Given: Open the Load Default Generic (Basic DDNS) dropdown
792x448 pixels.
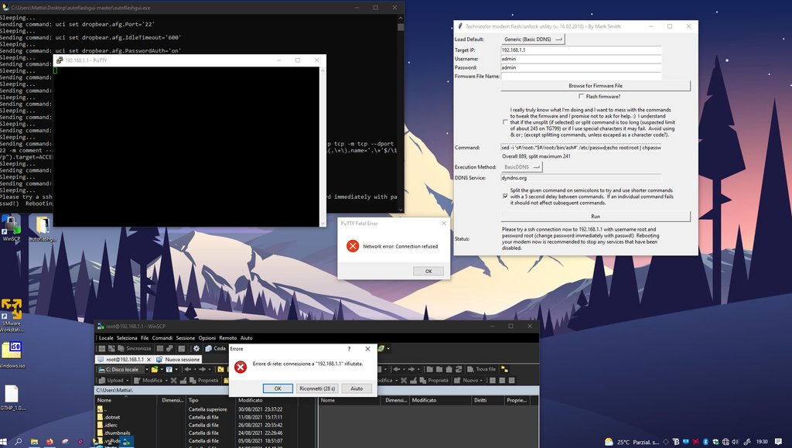Looking at the screenshot, I should 533,39.
